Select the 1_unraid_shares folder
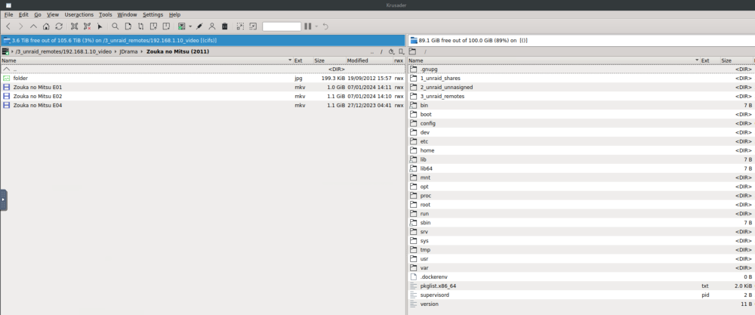 point(581,78)
